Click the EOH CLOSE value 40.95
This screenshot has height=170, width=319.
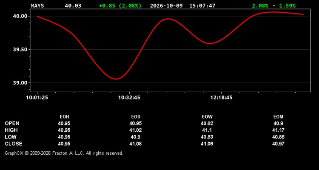(x=64, y=144)
